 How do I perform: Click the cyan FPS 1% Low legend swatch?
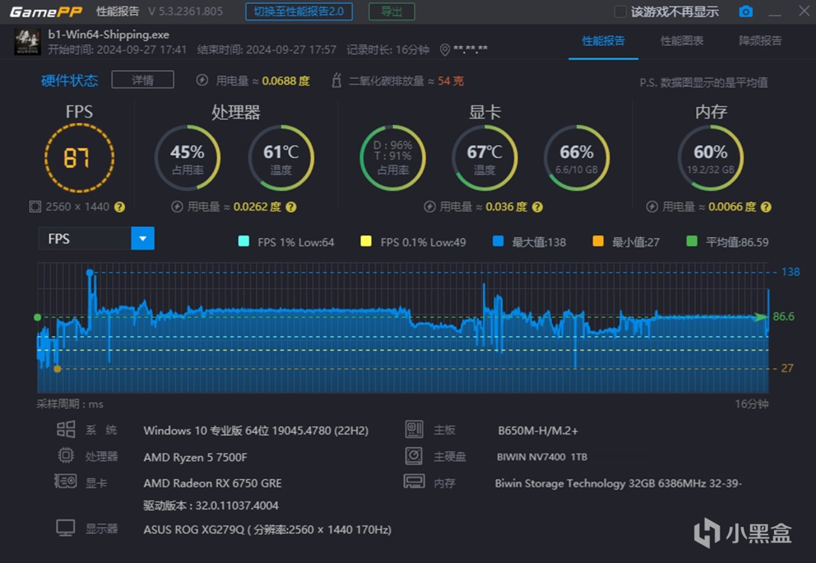point(244,241)
